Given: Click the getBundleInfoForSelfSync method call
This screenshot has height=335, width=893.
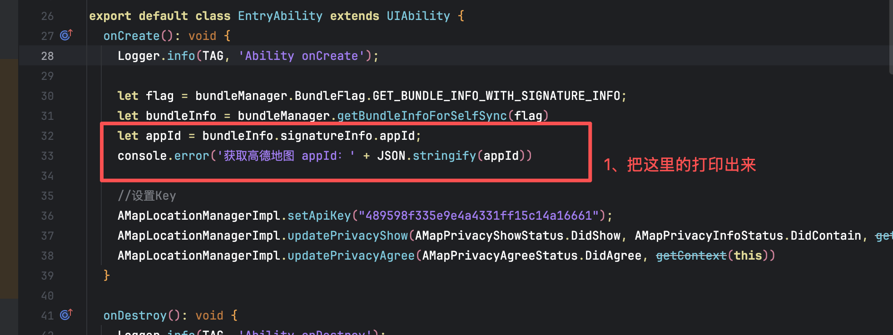Looking at the screenshot, I should tap(422, 116).
